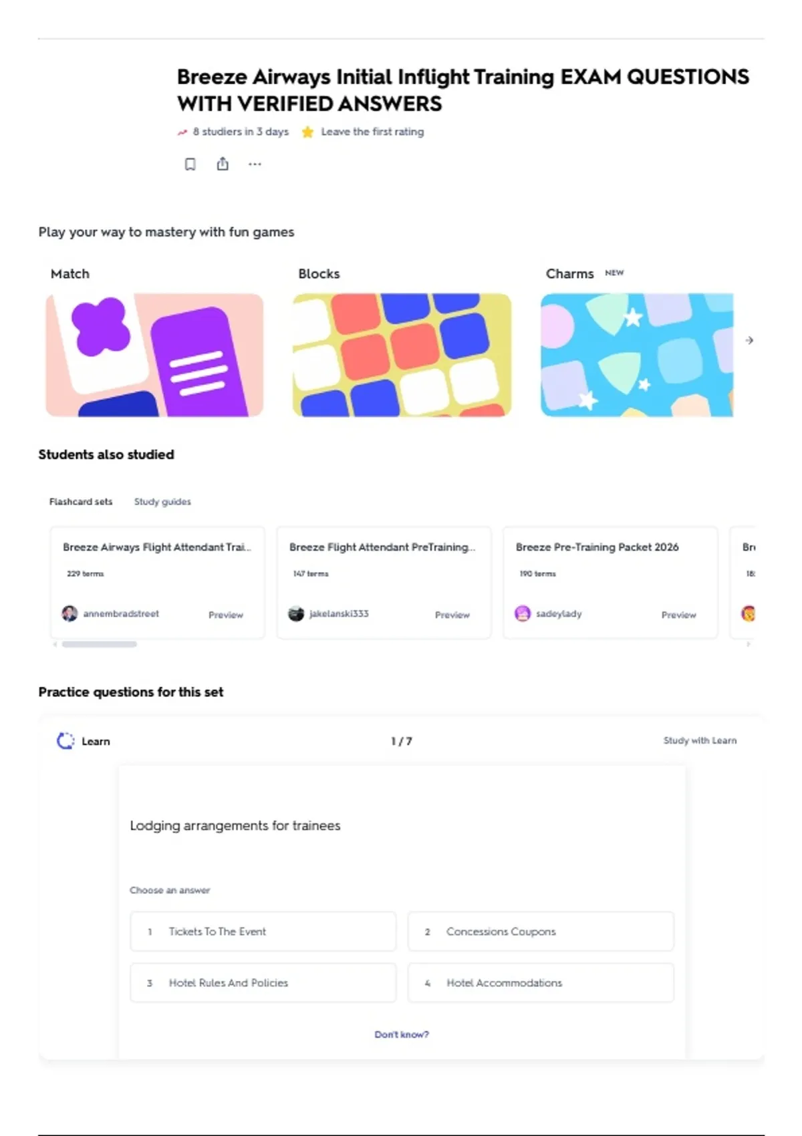
Task: Choose answer Tickets To The Event
Action: point(263,932)
